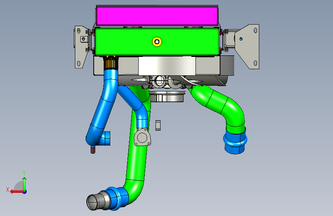
Task: Pick the cyan bolt on left bracket
Action: [x=83, y=39]
